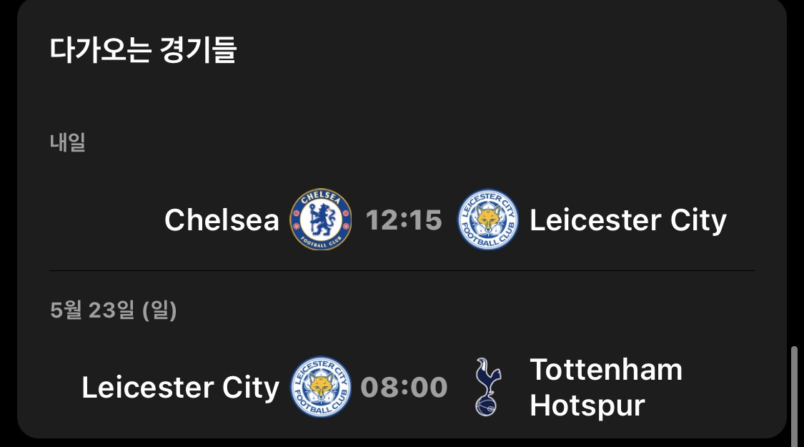Click the word City left of the 08:00 crest
The width and height of the screenshot is (804, 447).
tap(251, 388)
